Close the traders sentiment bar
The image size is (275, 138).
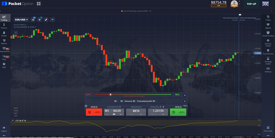185,95
